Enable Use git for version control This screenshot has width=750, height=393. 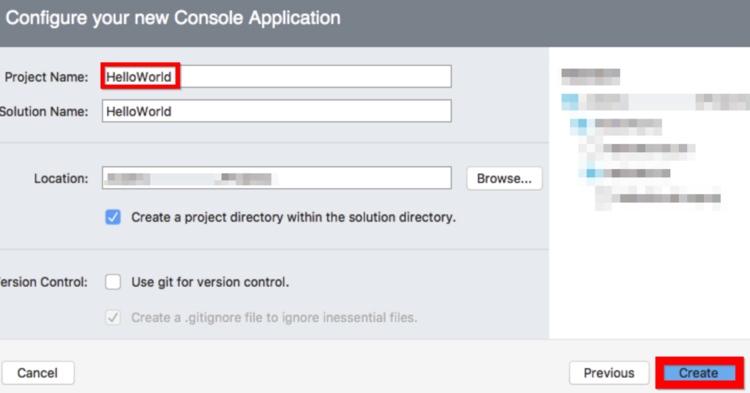113,282
